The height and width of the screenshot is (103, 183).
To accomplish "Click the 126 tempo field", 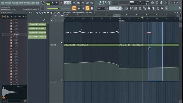I will (x=67, y=3).
